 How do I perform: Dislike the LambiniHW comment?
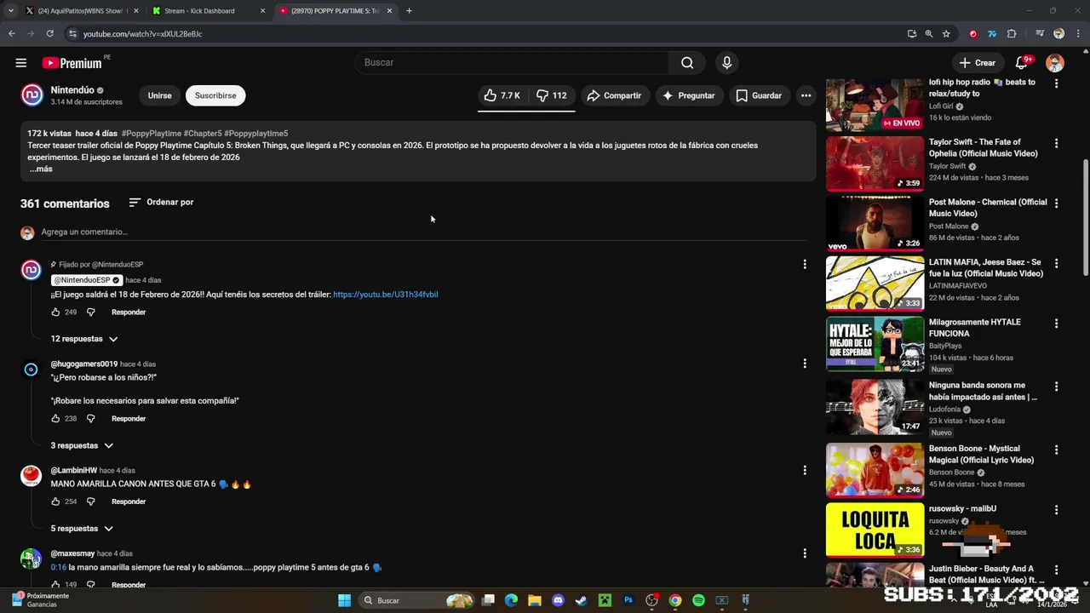91,501
